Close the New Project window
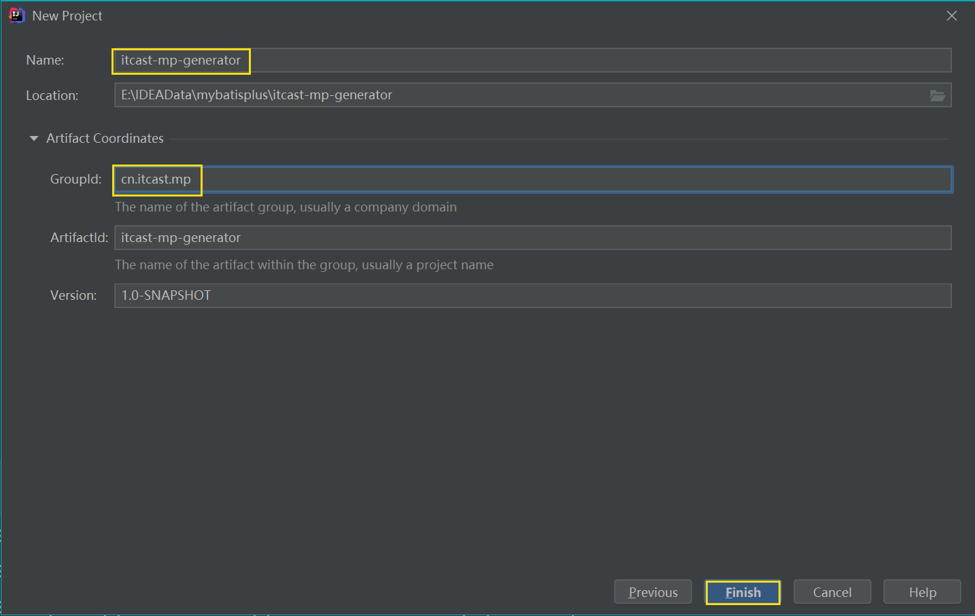 (x=952, y=16)
